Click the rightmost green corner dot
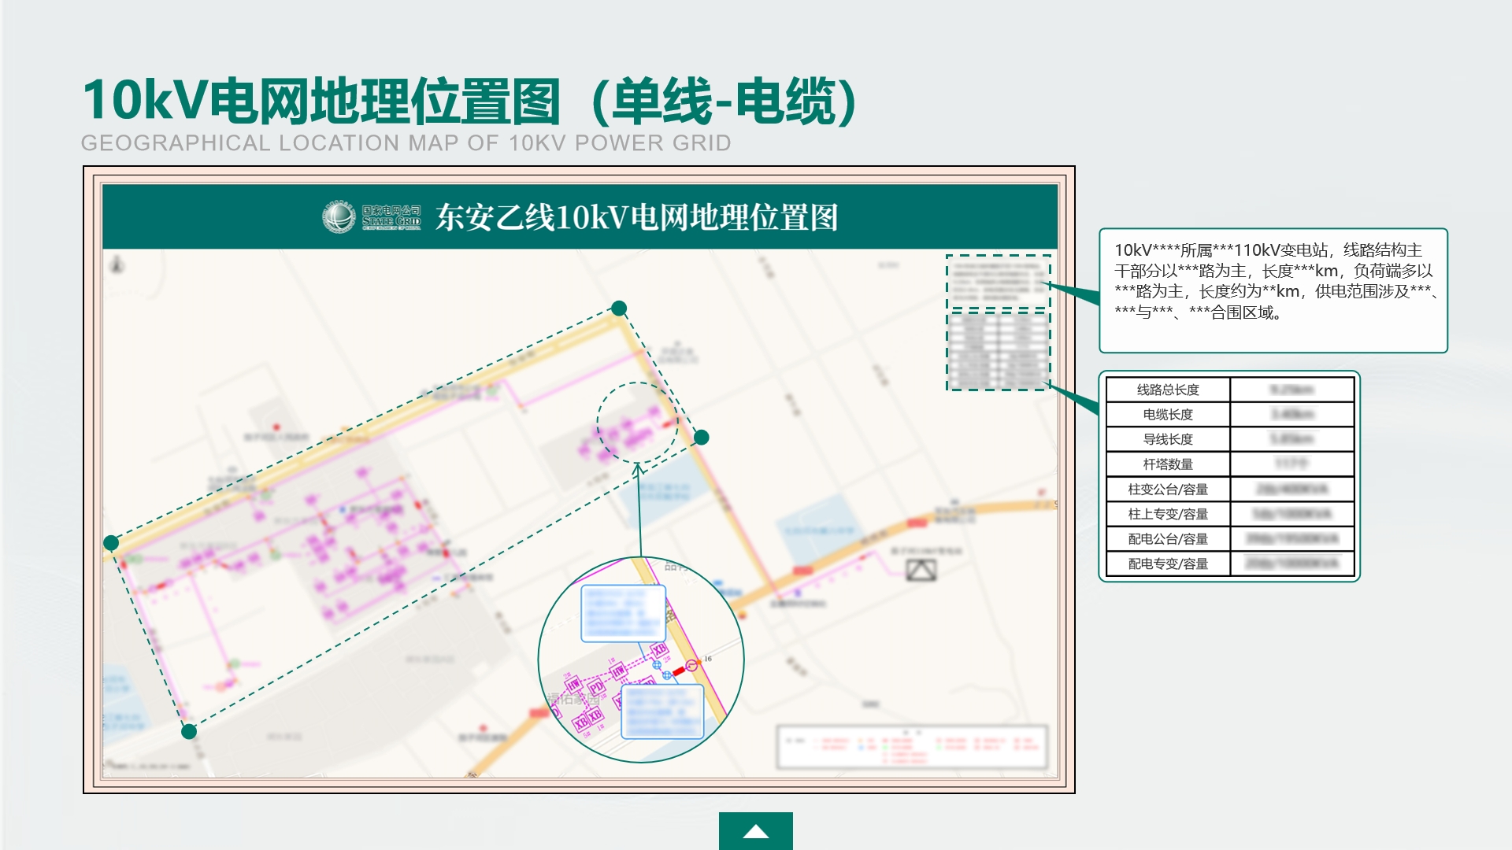This screenshot has width=1512, height=850. (x=702, y=438)
